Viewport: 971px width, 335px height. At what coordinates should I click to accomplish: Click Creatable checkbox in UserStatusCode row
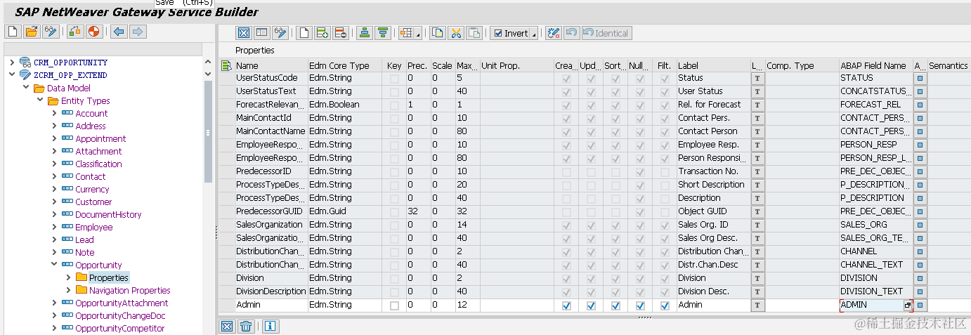pyautogui.click(x=566, y=78)
